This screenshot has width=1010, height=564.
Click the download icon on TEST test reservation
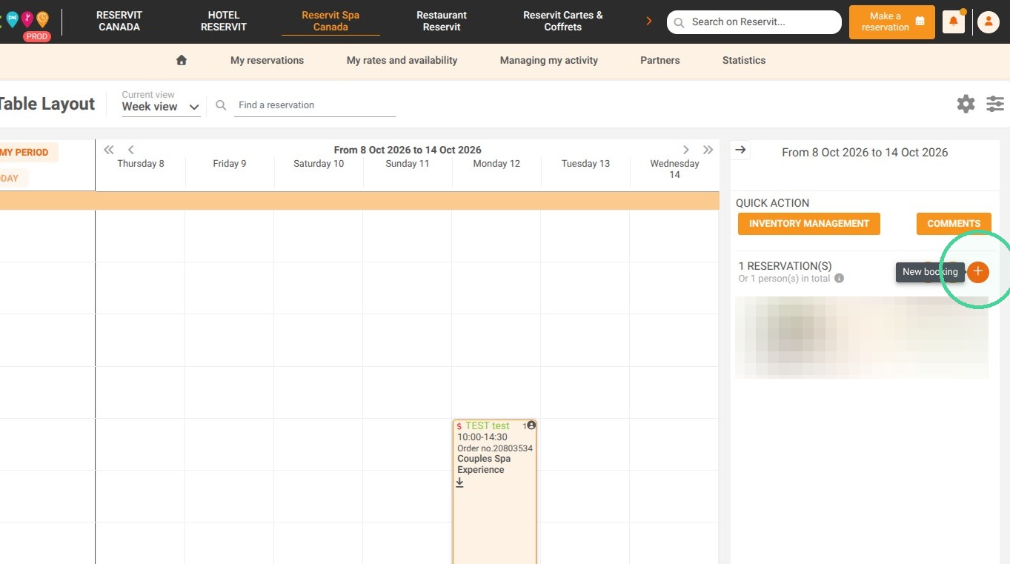[x=459, y=482]
